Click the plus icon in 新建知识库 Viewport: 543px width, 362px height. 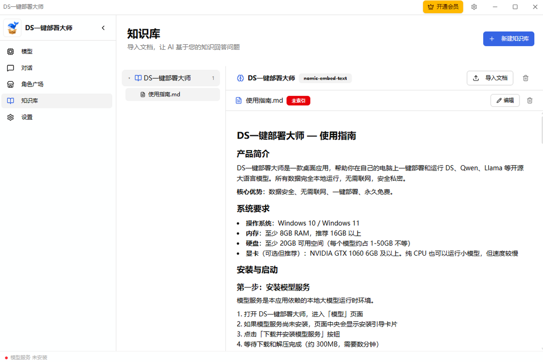pos(492,39)
